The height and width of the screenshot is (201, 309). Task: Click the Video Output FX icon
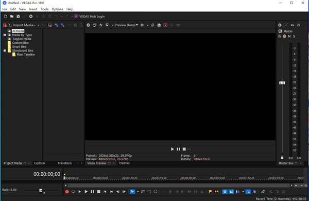(101, 25)
